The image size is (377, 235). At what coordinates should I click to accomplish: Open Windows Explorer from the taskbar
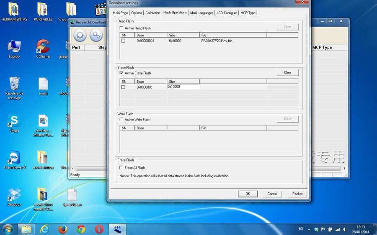pyautogui.click(x=26, y=229)
